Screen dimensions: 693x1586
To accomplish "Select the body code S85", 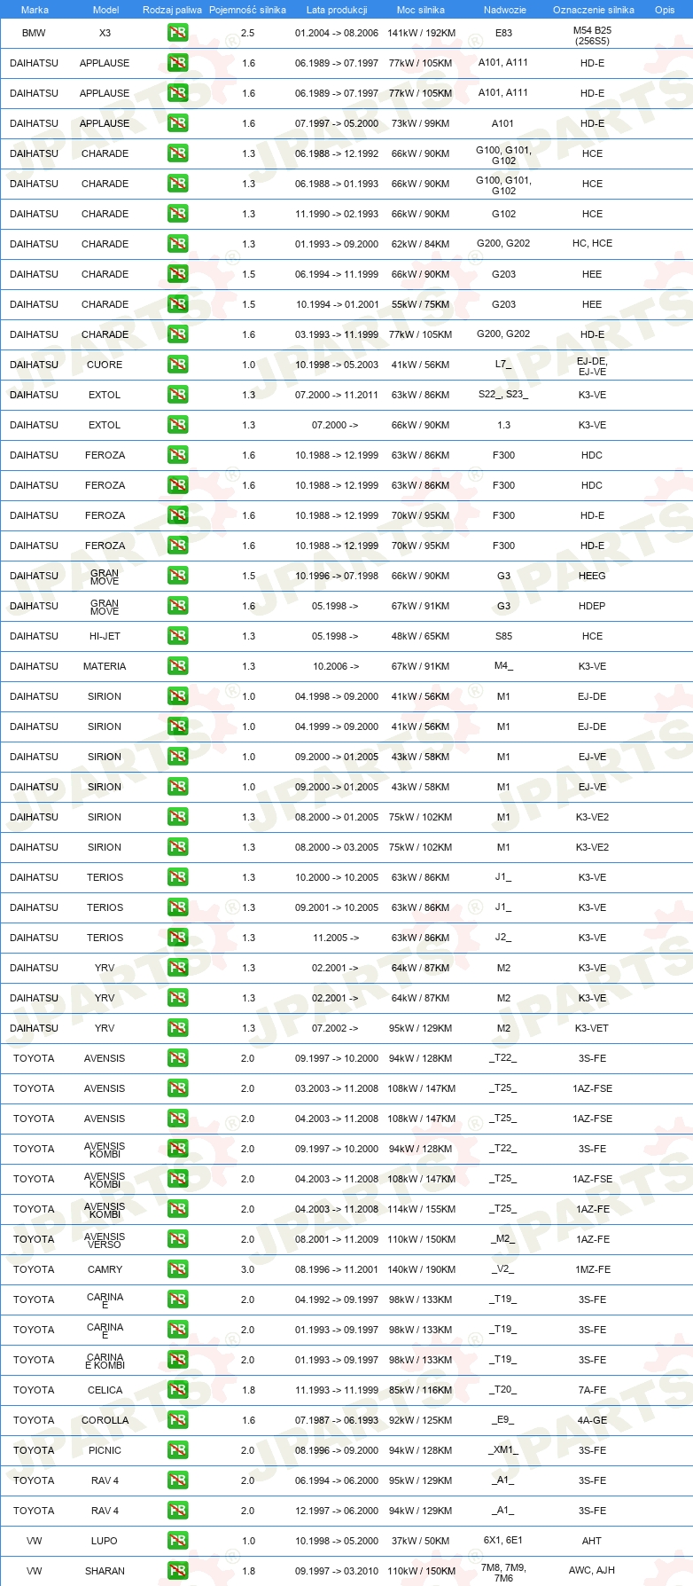I will click(x=503, y=636).
